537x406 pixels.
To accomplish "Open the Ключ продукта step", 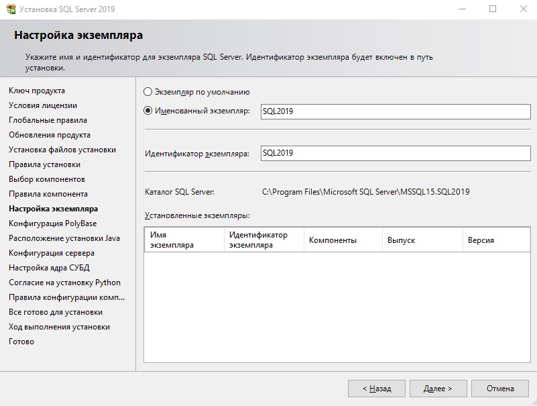I will 37,91.
